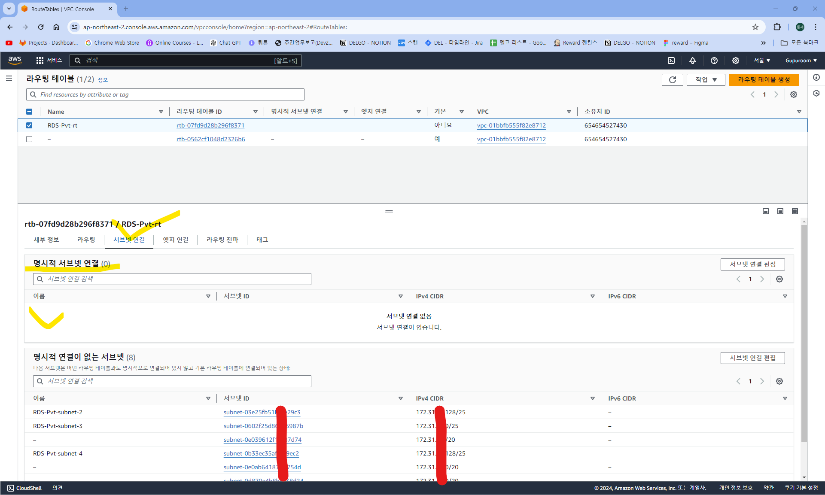Switch to the 엣지 연결 tab
Screen dimensions: 825x495
tap(176, 240)
